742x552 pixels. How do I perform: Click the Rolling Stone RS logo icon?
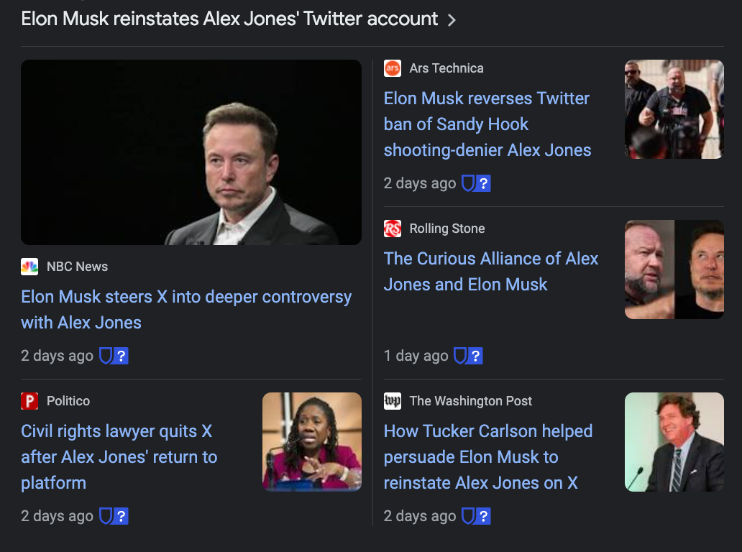click(x=393, y=229)
